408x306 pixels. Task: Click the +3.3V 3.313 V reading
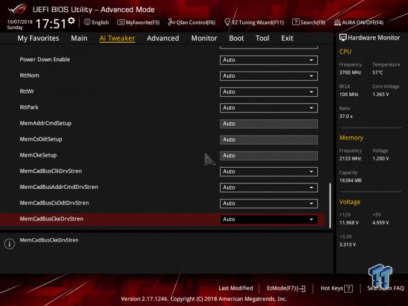347,245
